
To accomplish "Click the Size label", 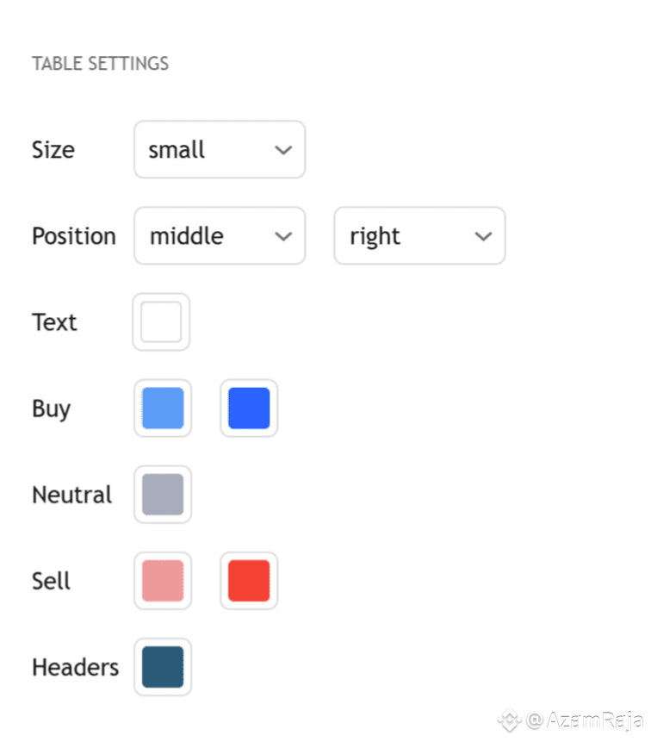I will [53, 150].
